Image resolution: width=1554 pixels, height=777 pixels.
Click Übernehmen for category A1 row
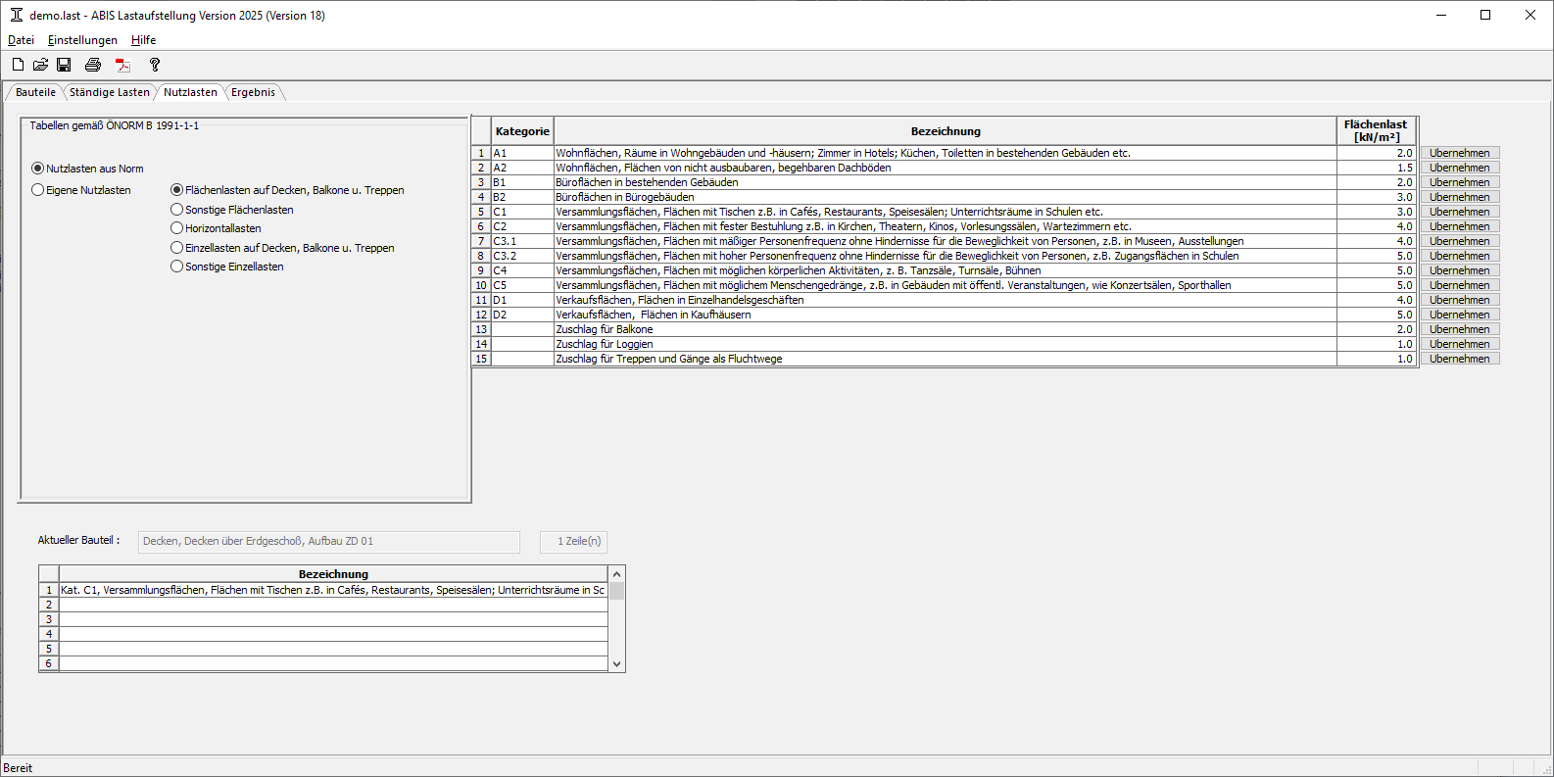pyautogui.click(x=1459, y=153)
